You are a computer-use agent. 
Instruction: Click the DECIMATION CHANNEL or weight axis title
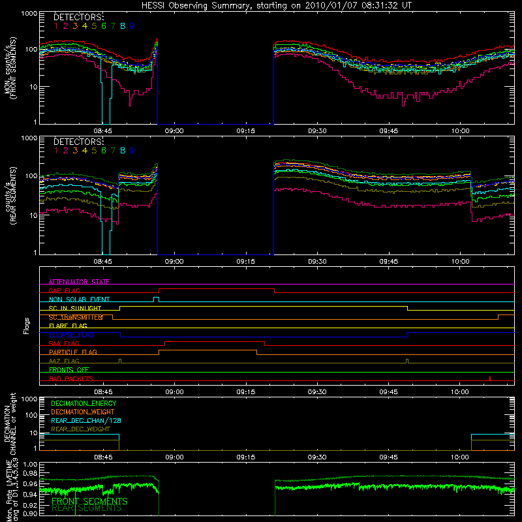point(10,424)
